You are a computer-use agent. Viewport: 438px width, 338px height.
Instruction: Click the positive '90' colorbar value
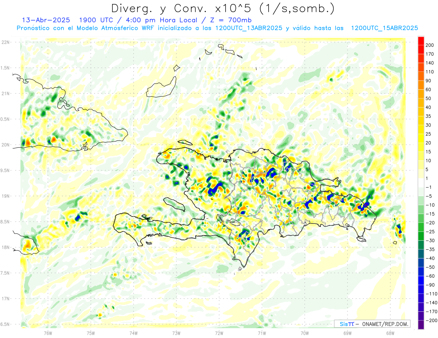pyautogui.click(x=429, y=81)
